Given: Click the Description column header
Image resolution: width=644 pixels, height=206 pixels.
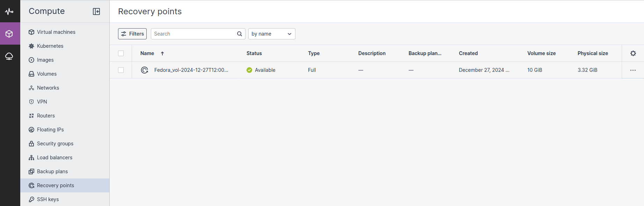Looking at the screenshot, I should (x=372, y=53).
